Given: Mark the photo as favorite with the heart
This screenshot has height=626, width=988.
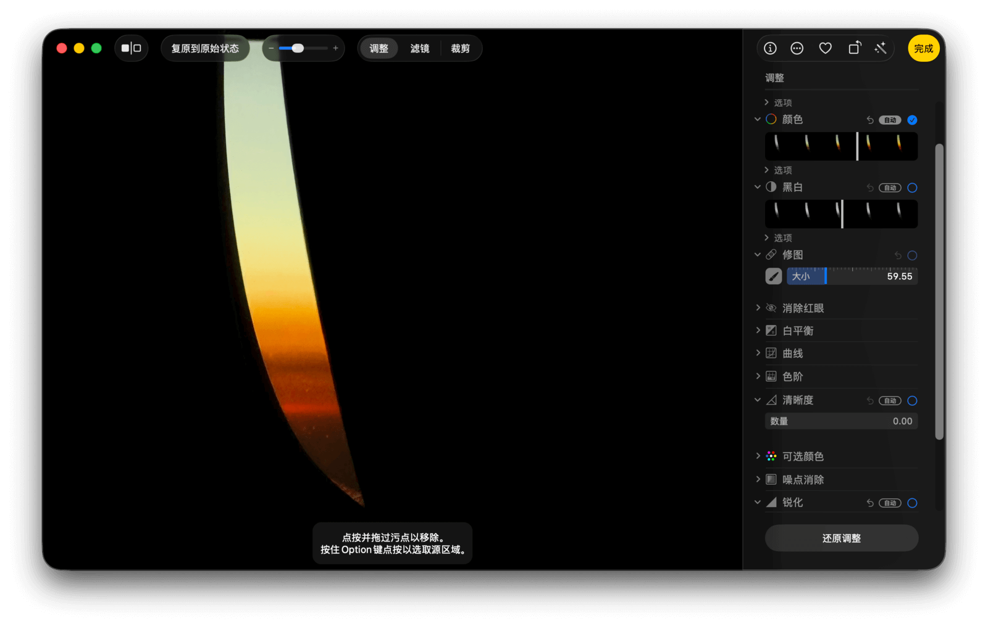Looking at the screenshot, I should point(826,48).
